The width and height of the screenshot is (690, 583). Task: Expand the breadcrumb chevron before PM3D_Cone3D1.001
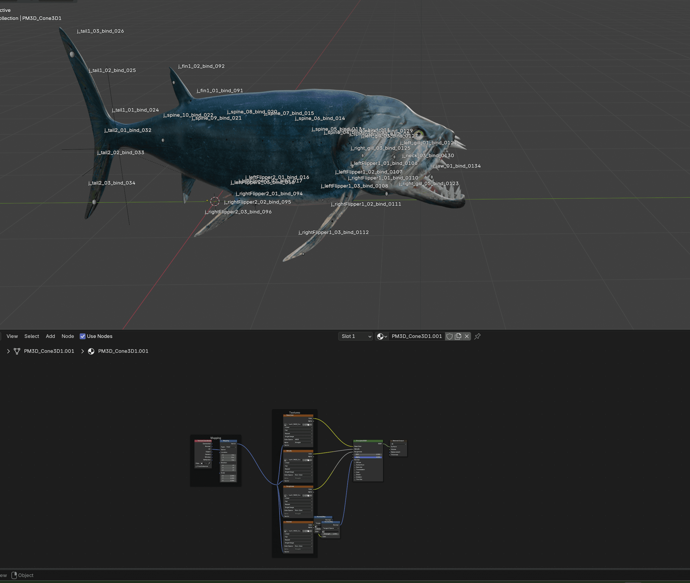[8, 351]
